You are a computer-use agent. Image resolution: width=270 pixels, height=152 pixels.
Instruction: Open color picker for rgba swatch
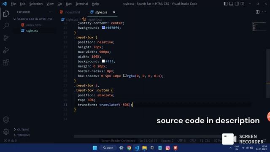point(125,76)
